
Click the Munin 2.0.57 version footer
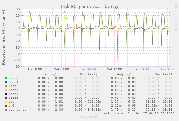coord(89,117)
